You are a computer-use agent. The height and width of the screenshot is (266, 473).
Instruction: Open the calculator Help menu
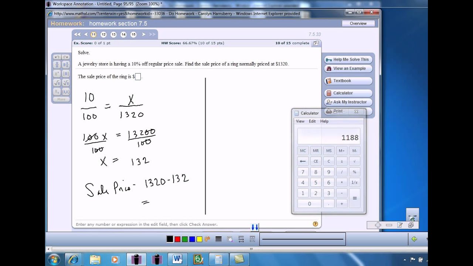point(324,121)
